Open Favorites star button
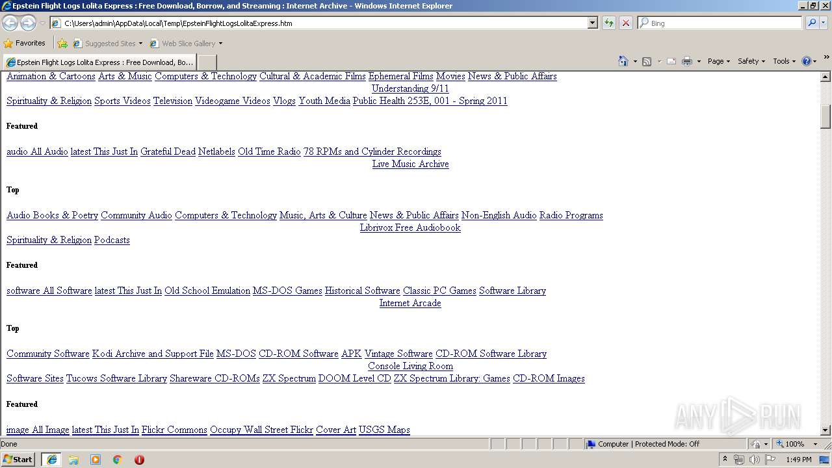This screenshot has height=468, width=832. pyautogui.click(x=25, y=43)
